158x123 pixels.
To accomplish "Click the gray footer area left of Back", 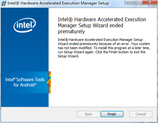I will [x=39, y=114].
